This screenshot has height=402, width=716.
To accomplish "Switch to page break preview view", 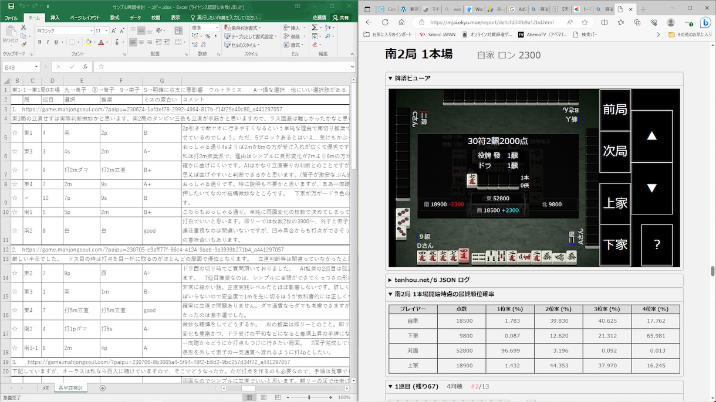I will click(x=277, y=397).
